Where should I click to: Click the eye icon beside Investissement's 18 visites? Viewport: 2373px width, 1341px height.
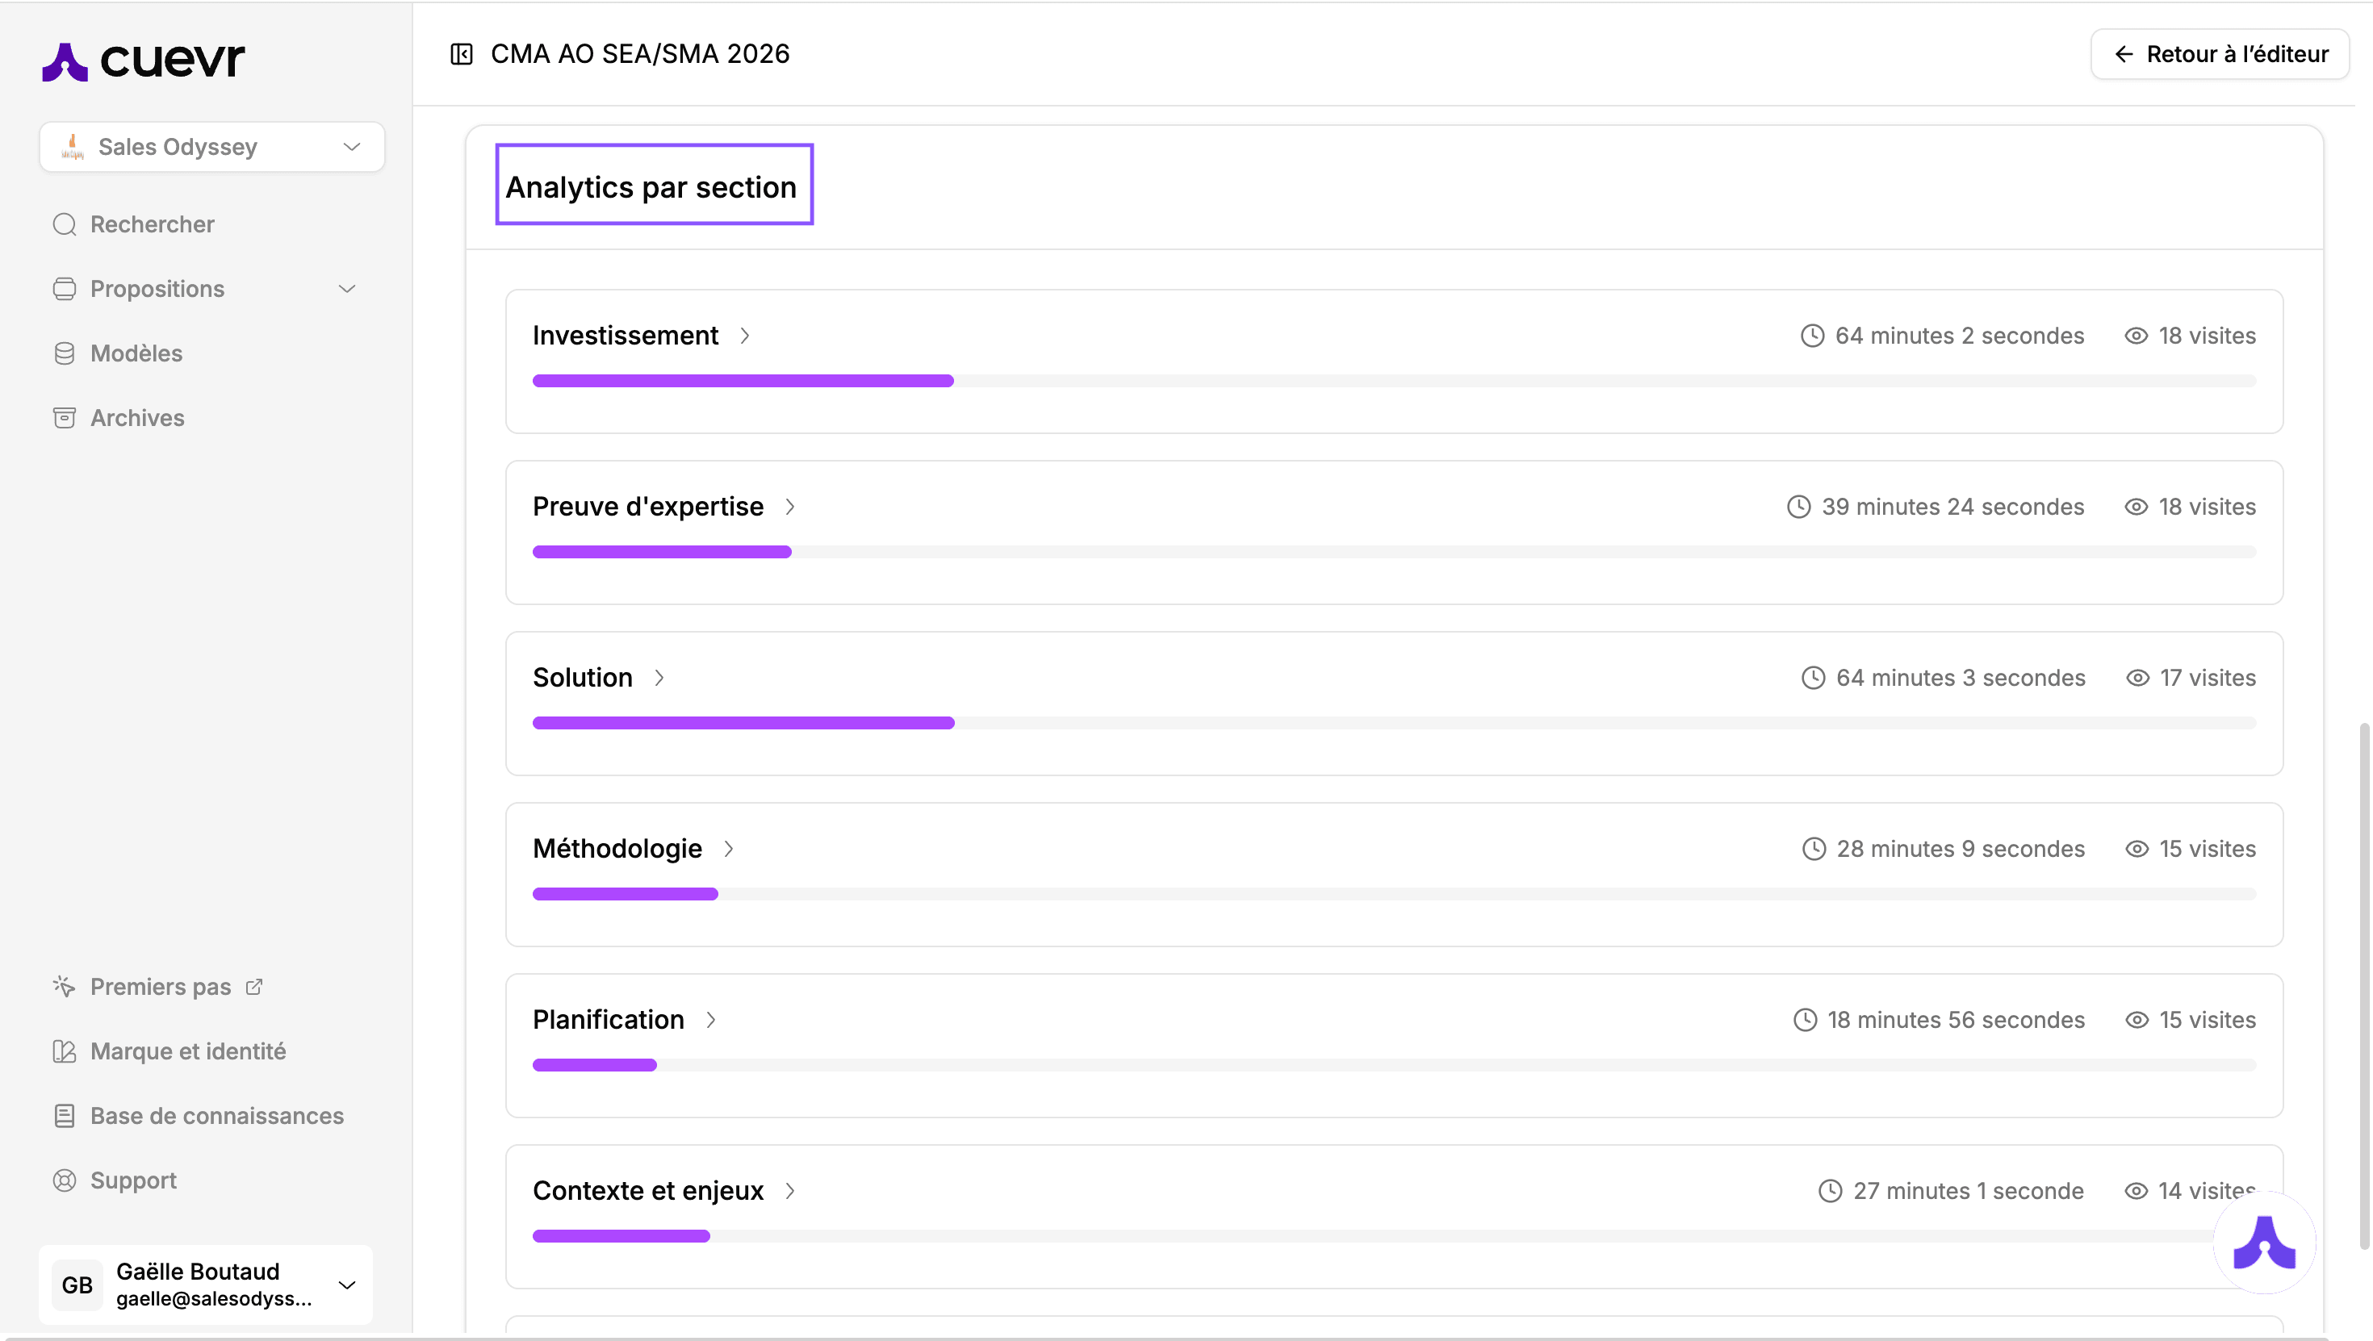tap(2138, 336)
